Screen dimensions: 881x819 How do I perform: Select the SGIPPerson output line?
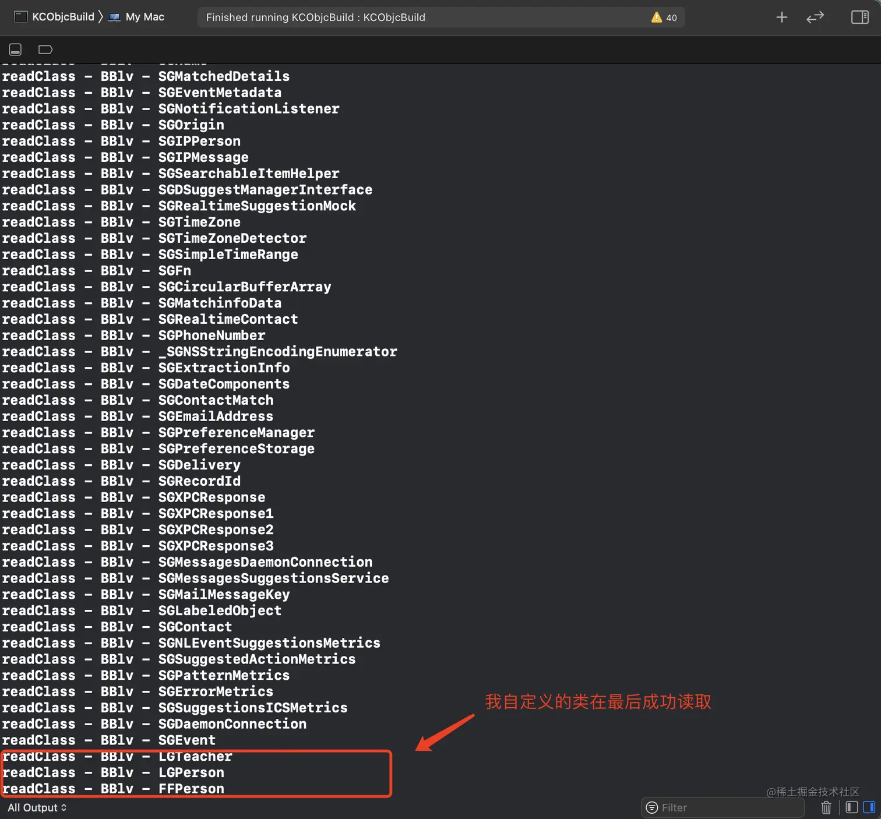tap(121, 142)
